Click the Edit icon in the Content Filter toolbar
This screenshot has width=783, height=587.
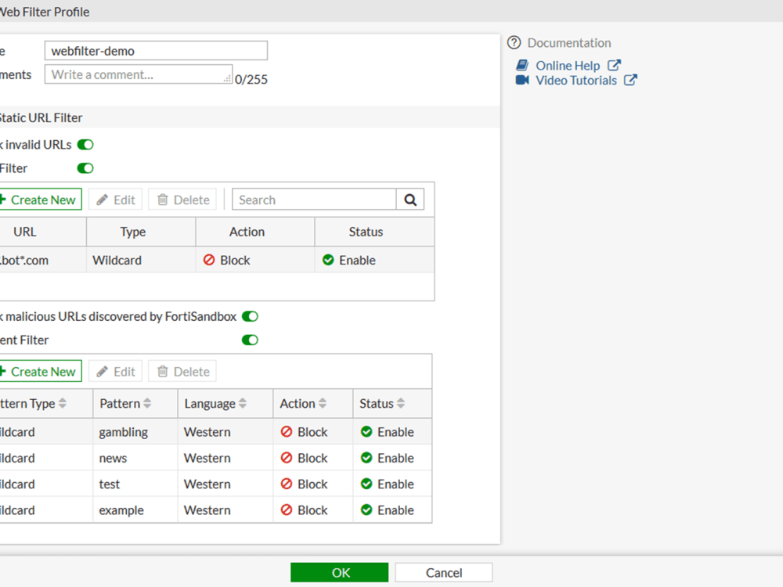click(x=103, y=371)
